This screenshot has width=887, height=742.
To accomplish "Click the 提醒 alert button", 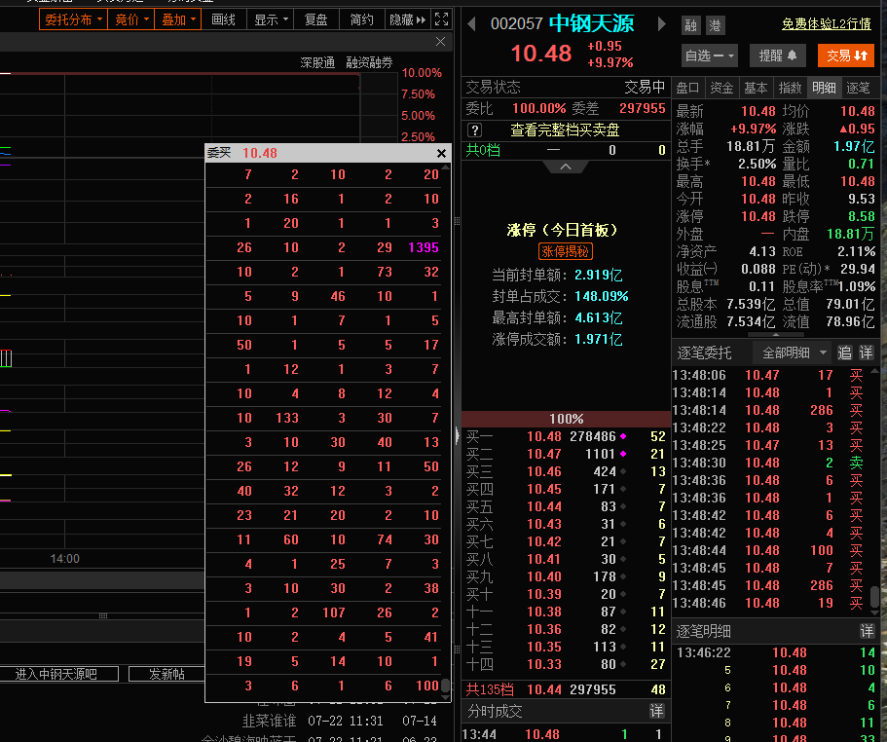I will tap(778, 56).
